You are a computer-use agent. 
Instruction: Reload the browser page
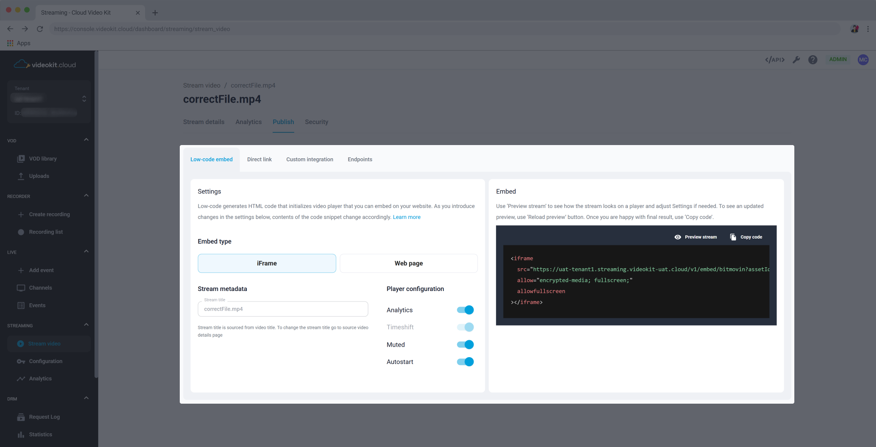point(40,29)
